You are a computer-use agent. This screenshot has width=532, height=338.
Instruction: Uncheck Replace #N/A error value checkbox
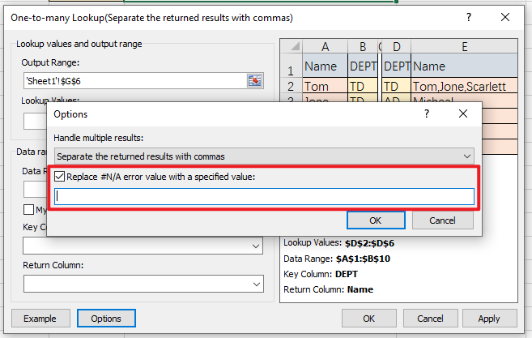59,176
